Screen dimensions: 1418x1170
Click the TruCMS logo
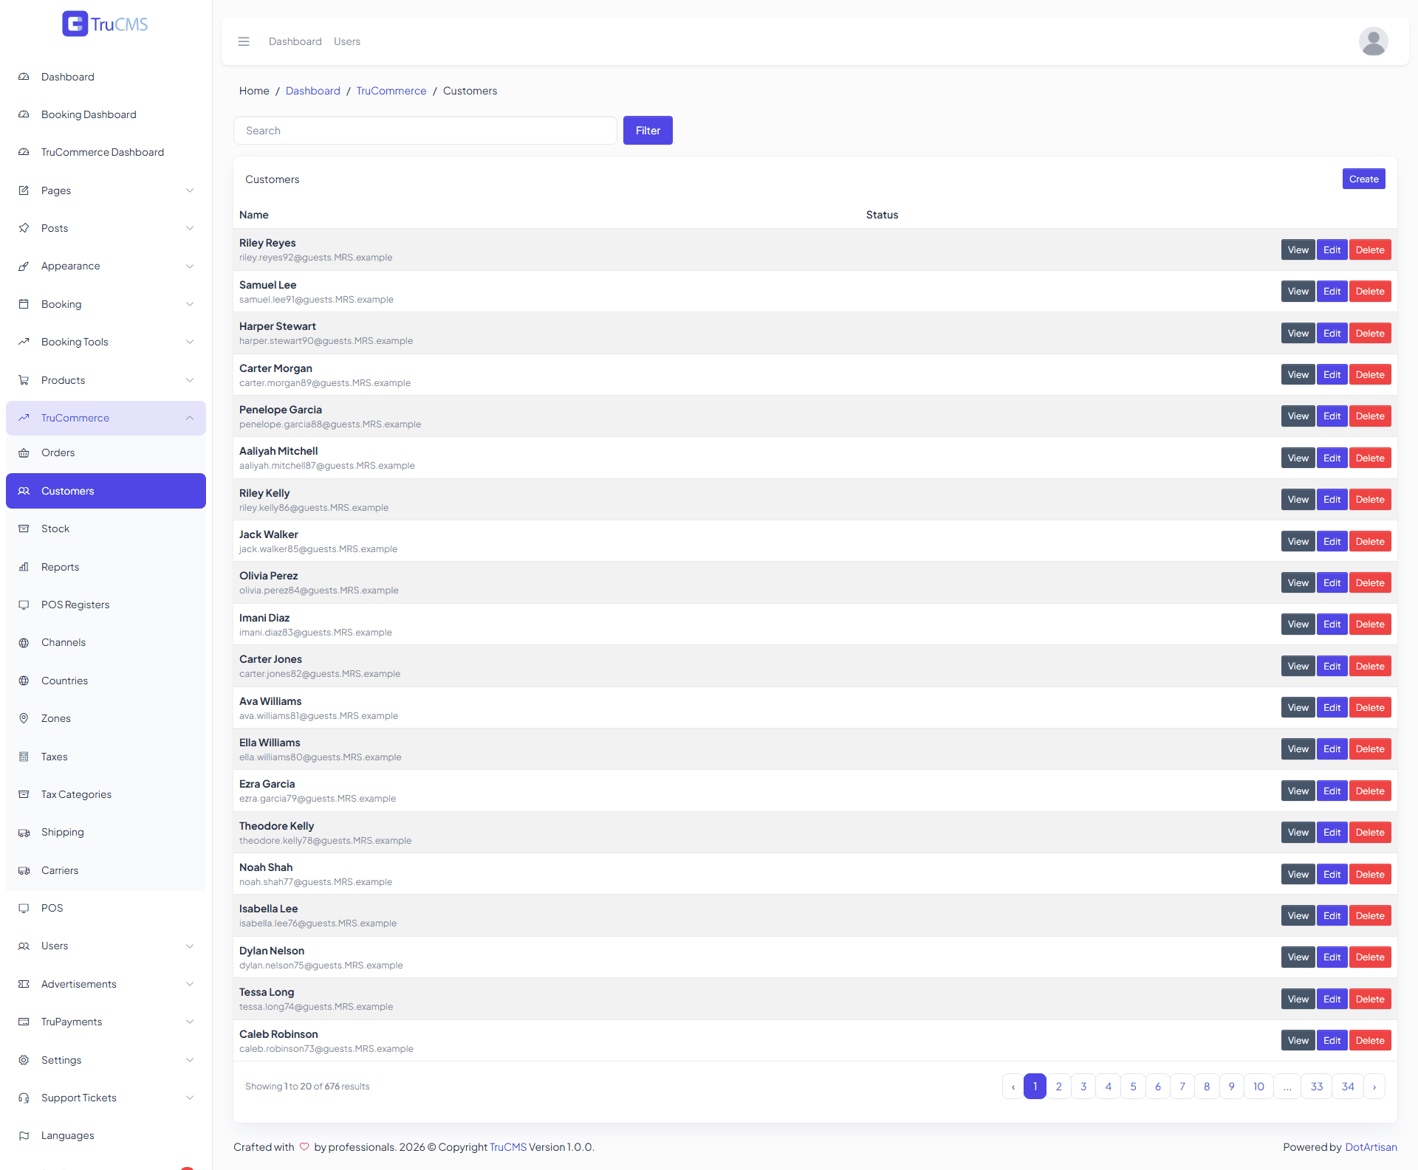click(x=106, y=24)
